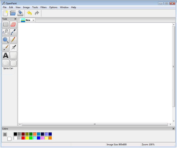The height and width of the screenshot is (148, 177).
Task: Open the File menu
Action: click(x=5, y=7)
